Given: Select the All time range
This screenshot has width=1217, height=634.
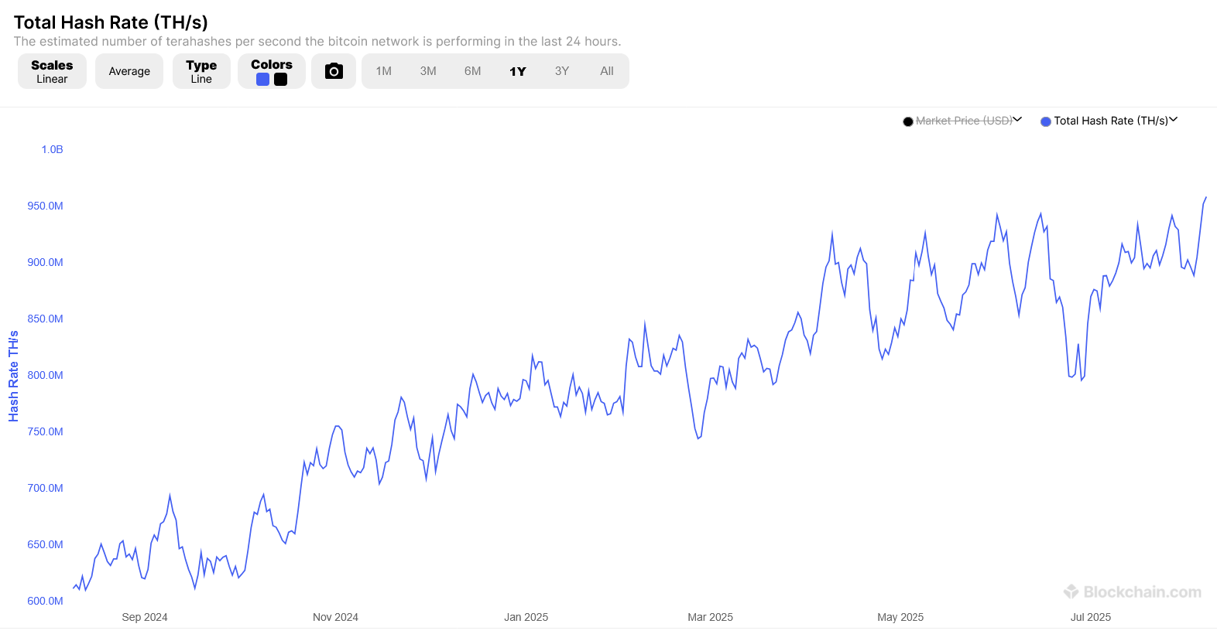Looking at the screenshot, I should pyautogui.click(x=607, y=71).
